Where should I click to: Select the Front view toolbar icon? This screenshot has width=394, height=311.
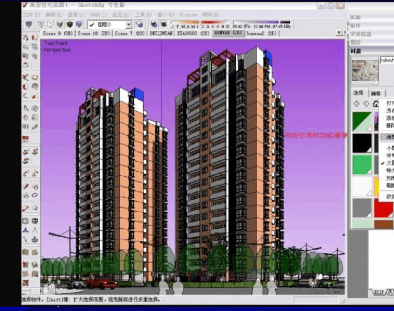click(50, 25)
